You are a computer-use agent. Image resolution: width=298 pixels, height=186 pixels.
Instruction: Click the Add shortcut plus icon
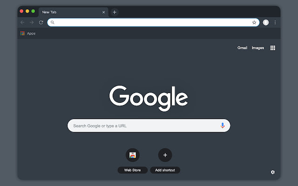pyautogui.click(x=165, y=155)
